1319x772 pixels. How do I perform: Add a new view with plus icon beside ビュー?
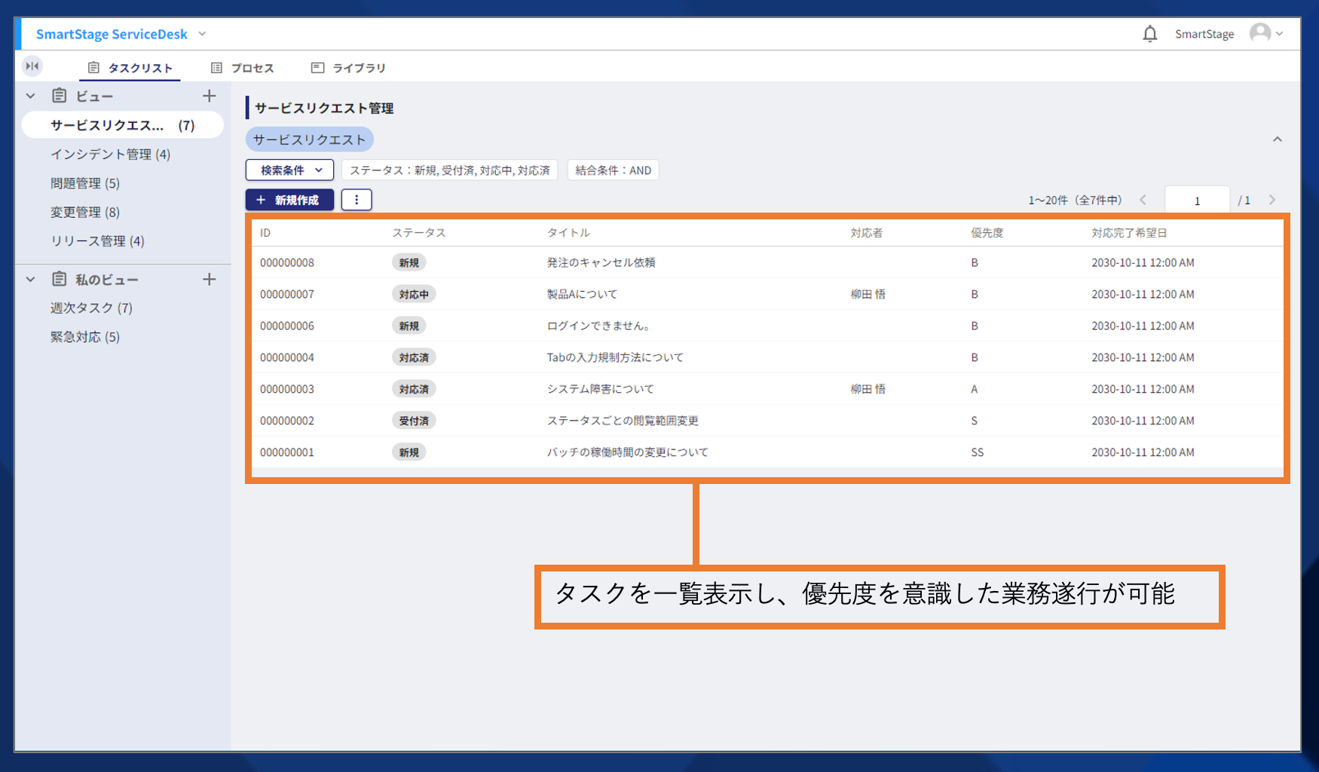210,96
